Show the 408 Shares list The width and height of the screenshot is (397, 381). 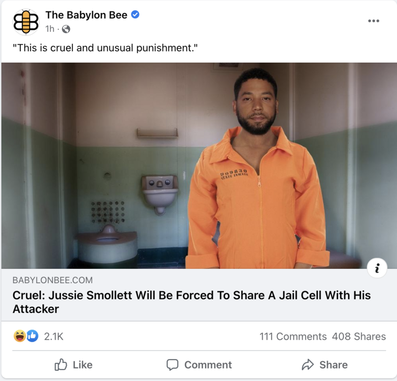[x=359, y=336]
